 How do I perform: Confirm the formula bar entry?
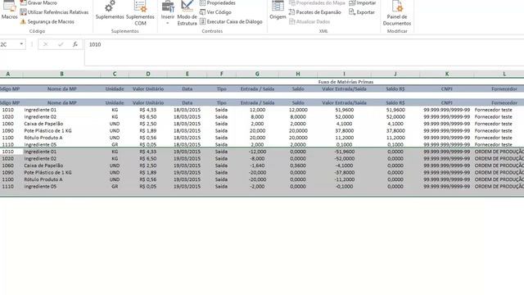(61, 44)
